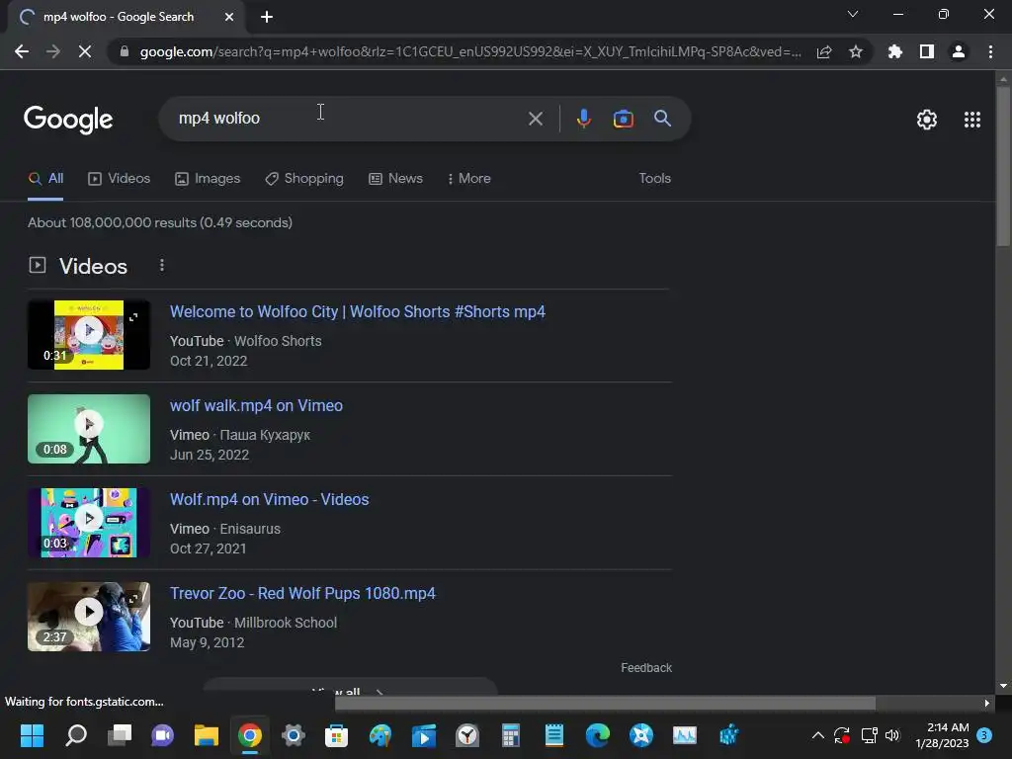This screenshot has height=759, width=1012.
Task: Expand the More search categories menu
Action: [x=469, y=179]
